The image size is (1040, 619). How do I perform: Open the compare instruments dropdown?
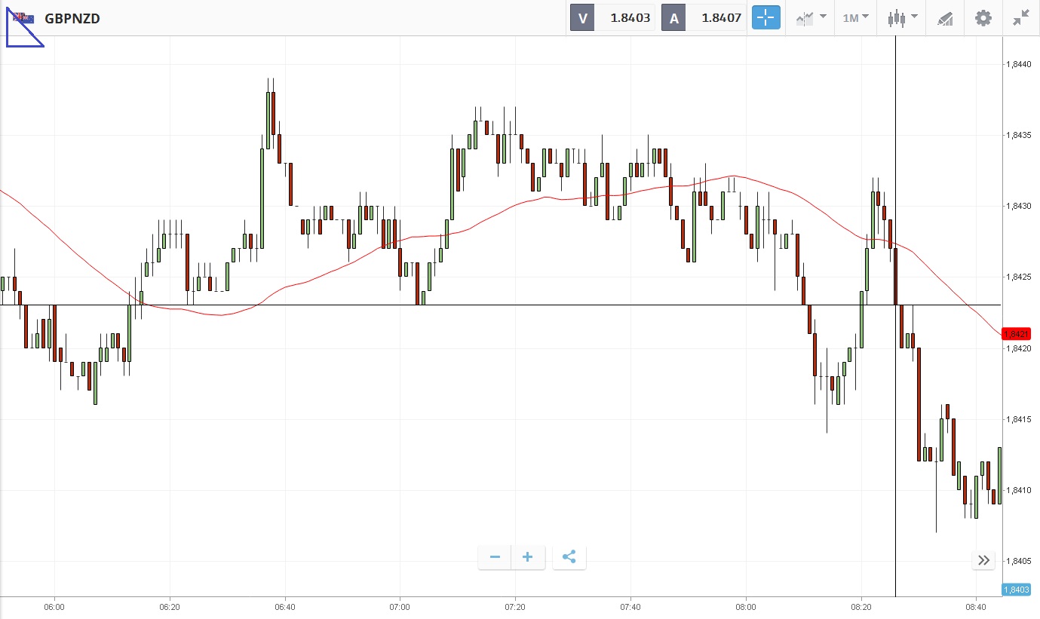(811, 18)
